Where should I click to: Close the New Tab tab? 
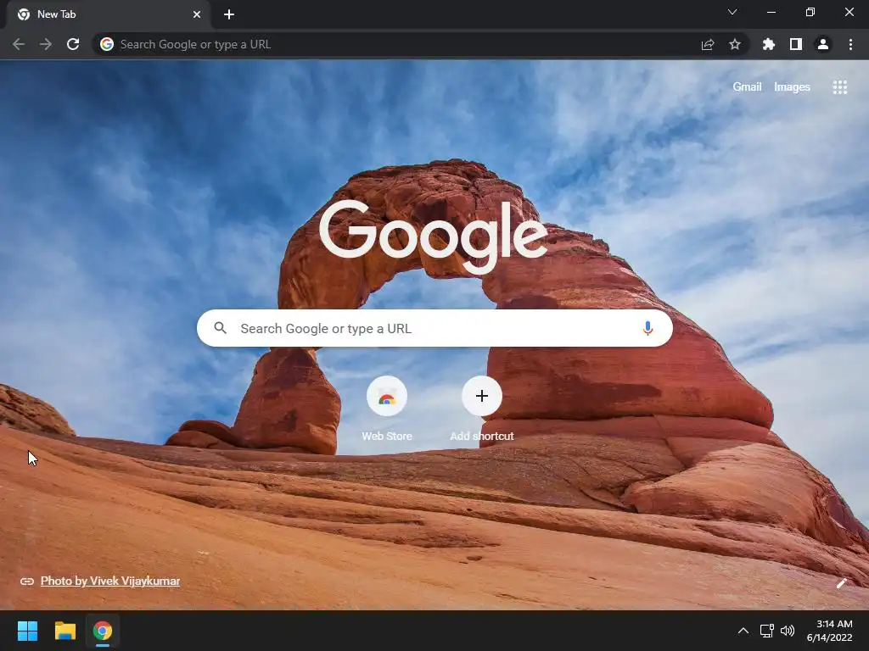click(x=197, y=14)
